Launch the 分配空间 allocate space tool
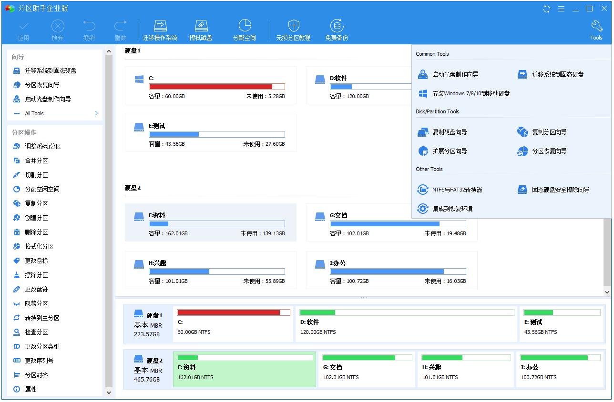Image resolution: width=614 pixels, height=402 pixels. [x=245, y=30]
